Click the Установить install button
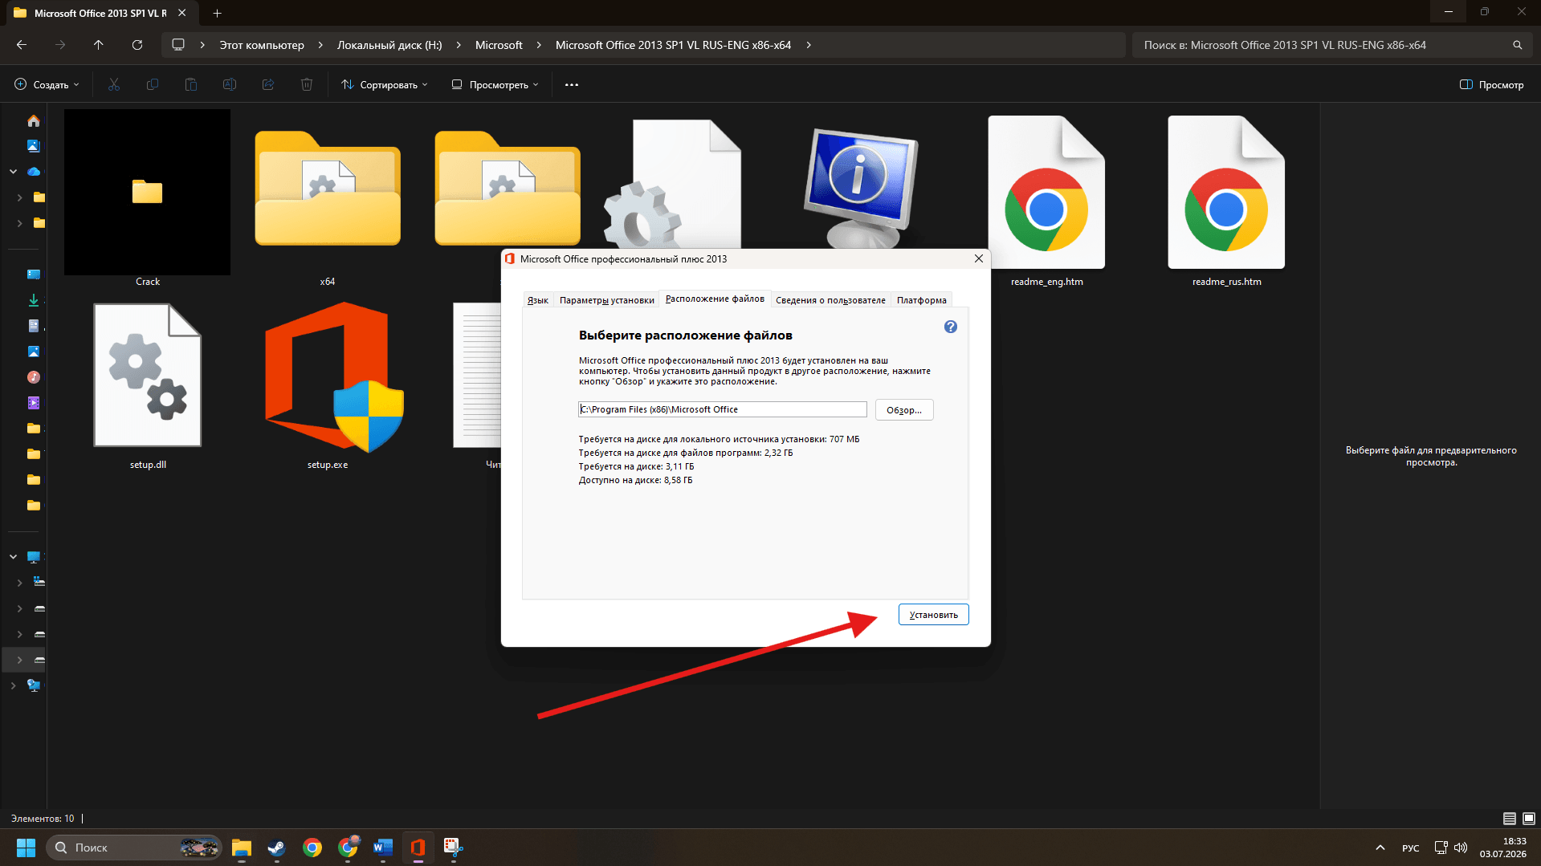 click(934, 615)
